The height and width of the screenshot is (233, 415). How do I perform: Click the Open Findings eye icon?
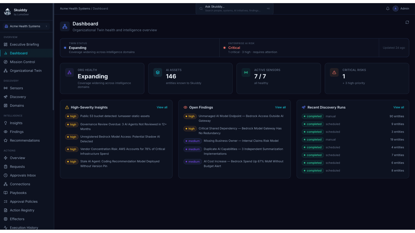coord(185,107)
